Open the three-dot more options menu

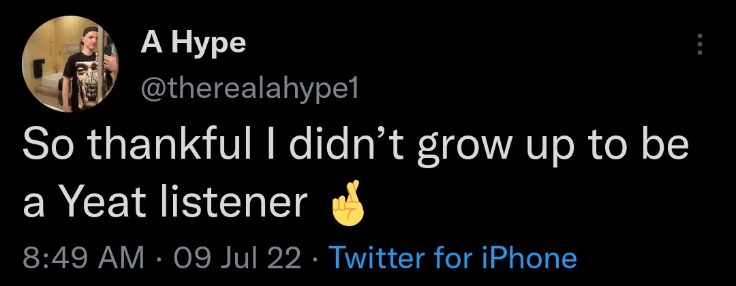coord(699,44)
